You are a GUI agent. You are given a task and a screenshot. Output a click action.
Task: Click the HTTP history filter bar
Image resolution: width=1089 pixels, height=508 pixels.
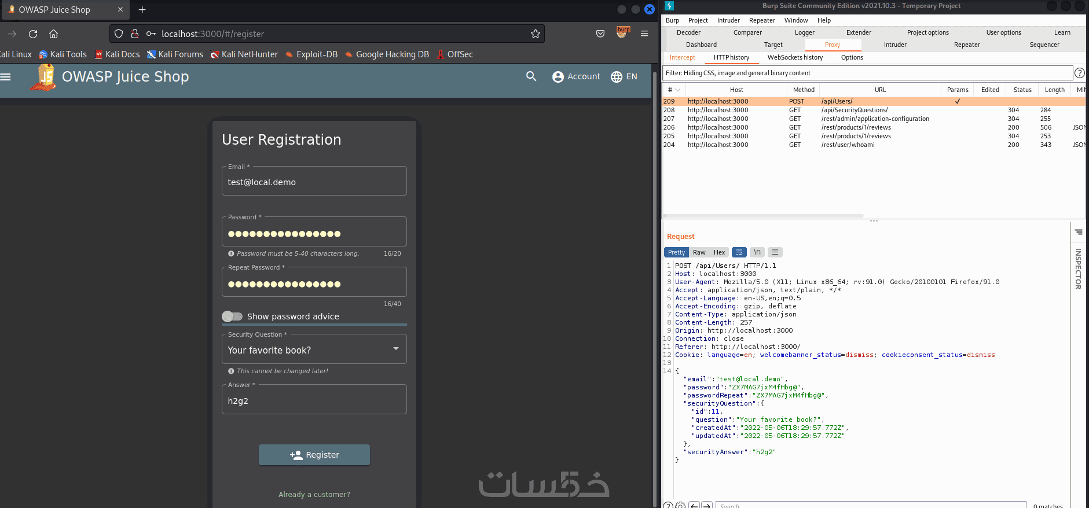tap(867, 73)
